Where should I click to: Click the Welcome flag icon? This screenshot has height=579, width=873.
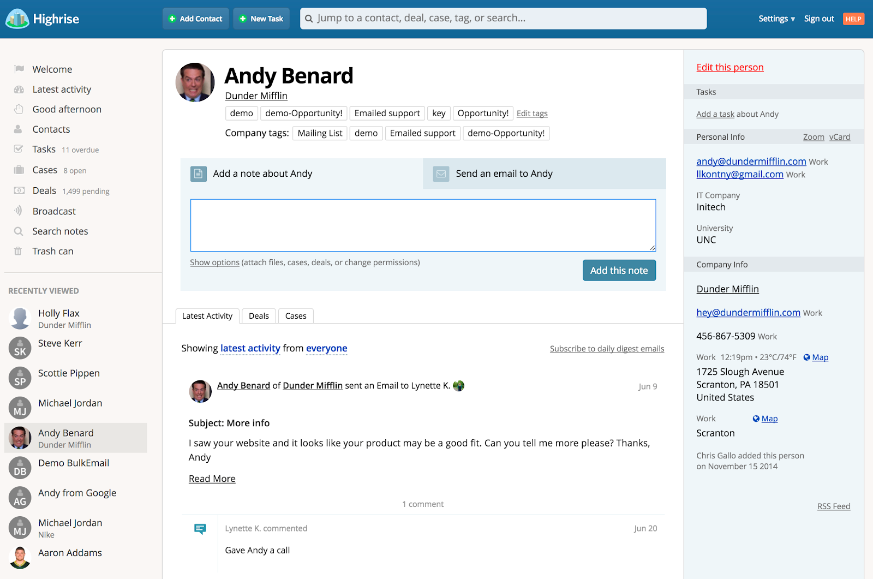coord(19,69)
